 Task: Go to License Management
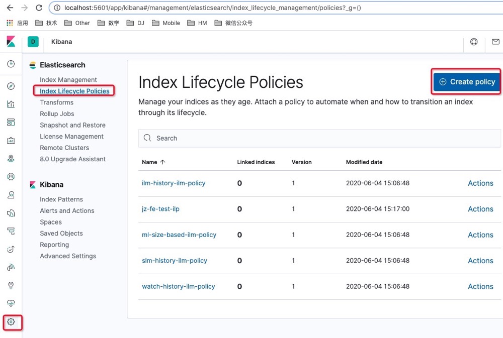point(71,137)
